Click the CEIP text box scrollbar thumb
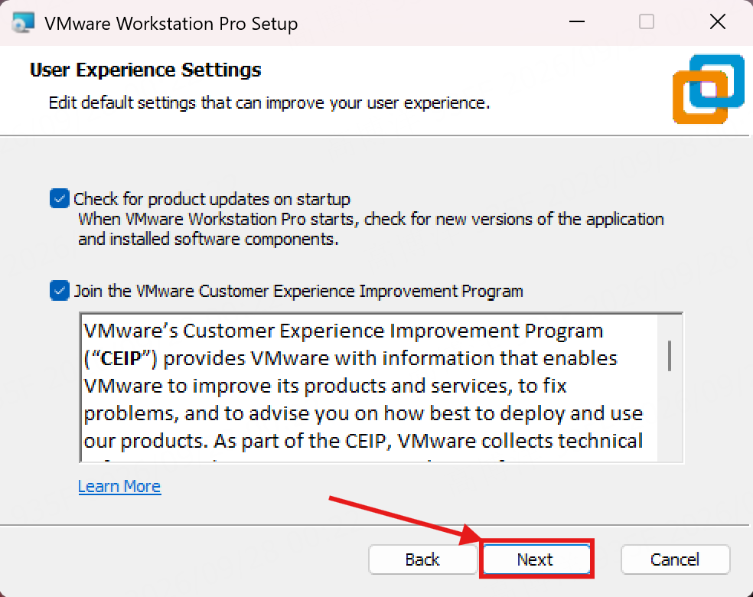Screen dimensions: 753x597 (670, 356)
